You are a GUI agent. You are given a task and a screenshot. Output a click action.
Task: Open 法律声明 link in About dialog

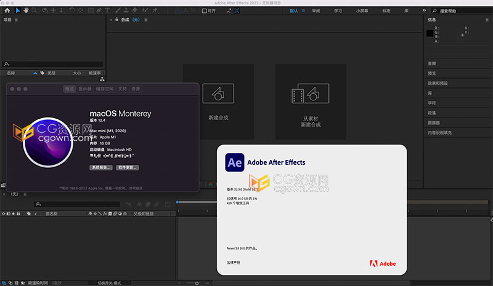click(234, 263)
